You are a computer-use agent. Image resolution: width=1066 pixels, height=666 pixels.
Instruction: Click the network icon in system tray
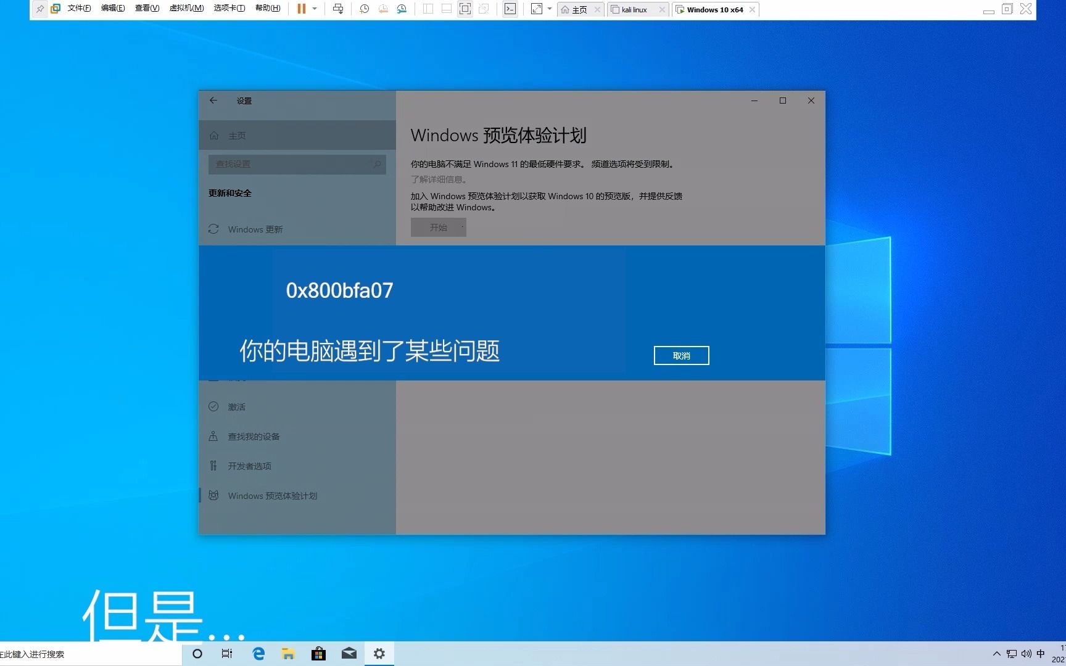pos(1012,654)
